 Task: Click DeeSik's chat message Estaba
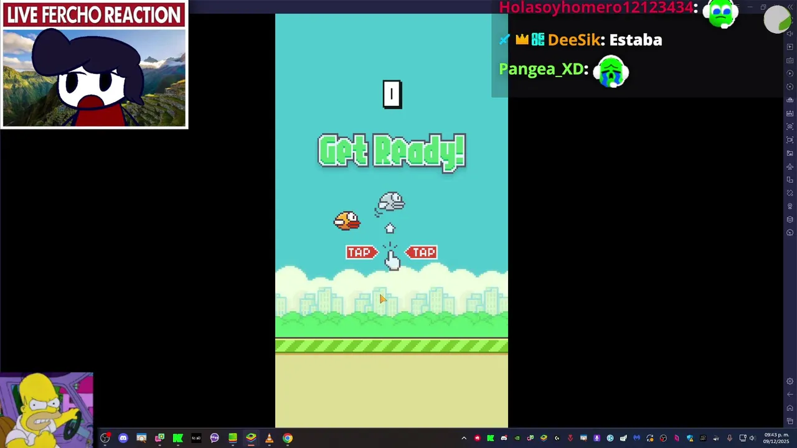point(635,40)
